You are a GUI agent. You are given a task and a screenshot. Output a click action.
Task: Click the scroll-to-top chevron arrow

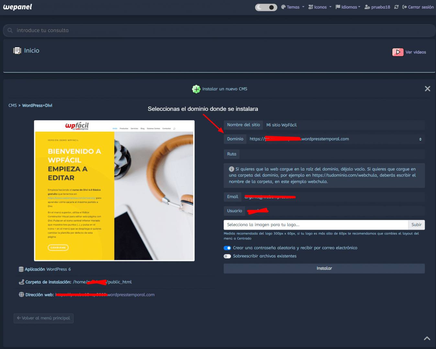point(427,338)
